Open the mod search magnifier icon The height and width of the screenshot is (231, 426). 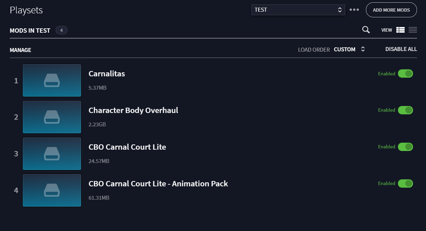pos(366,30)
